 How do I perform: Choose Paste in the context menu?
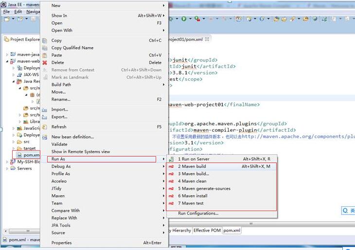click(105, 55)
